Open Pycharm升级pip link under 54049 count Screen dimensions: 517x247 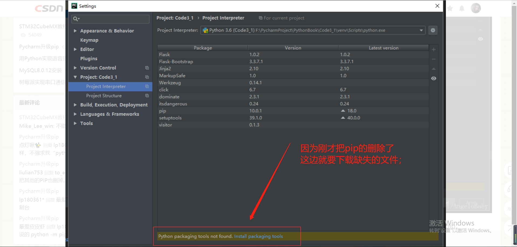pyautogui.click(x=39, y=47)
